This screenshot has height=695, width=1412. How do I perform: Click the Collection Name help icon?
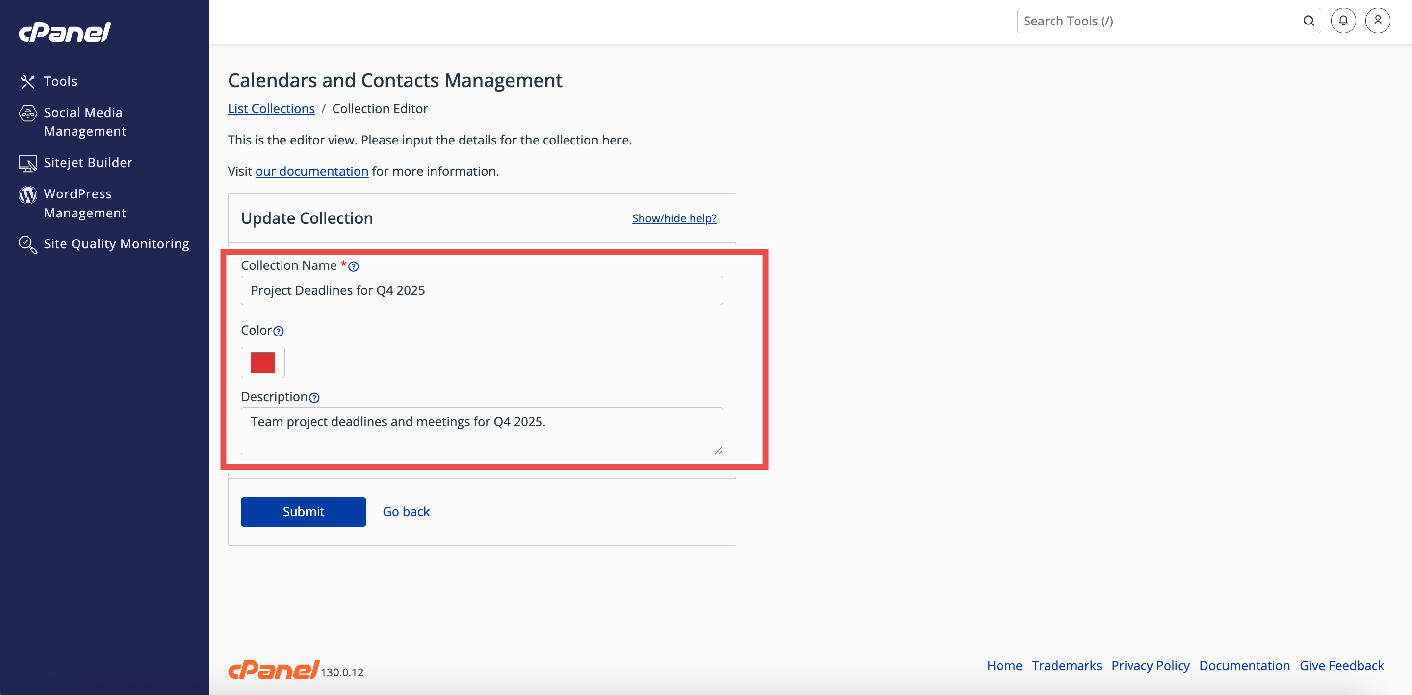click(x=354, y=266)
